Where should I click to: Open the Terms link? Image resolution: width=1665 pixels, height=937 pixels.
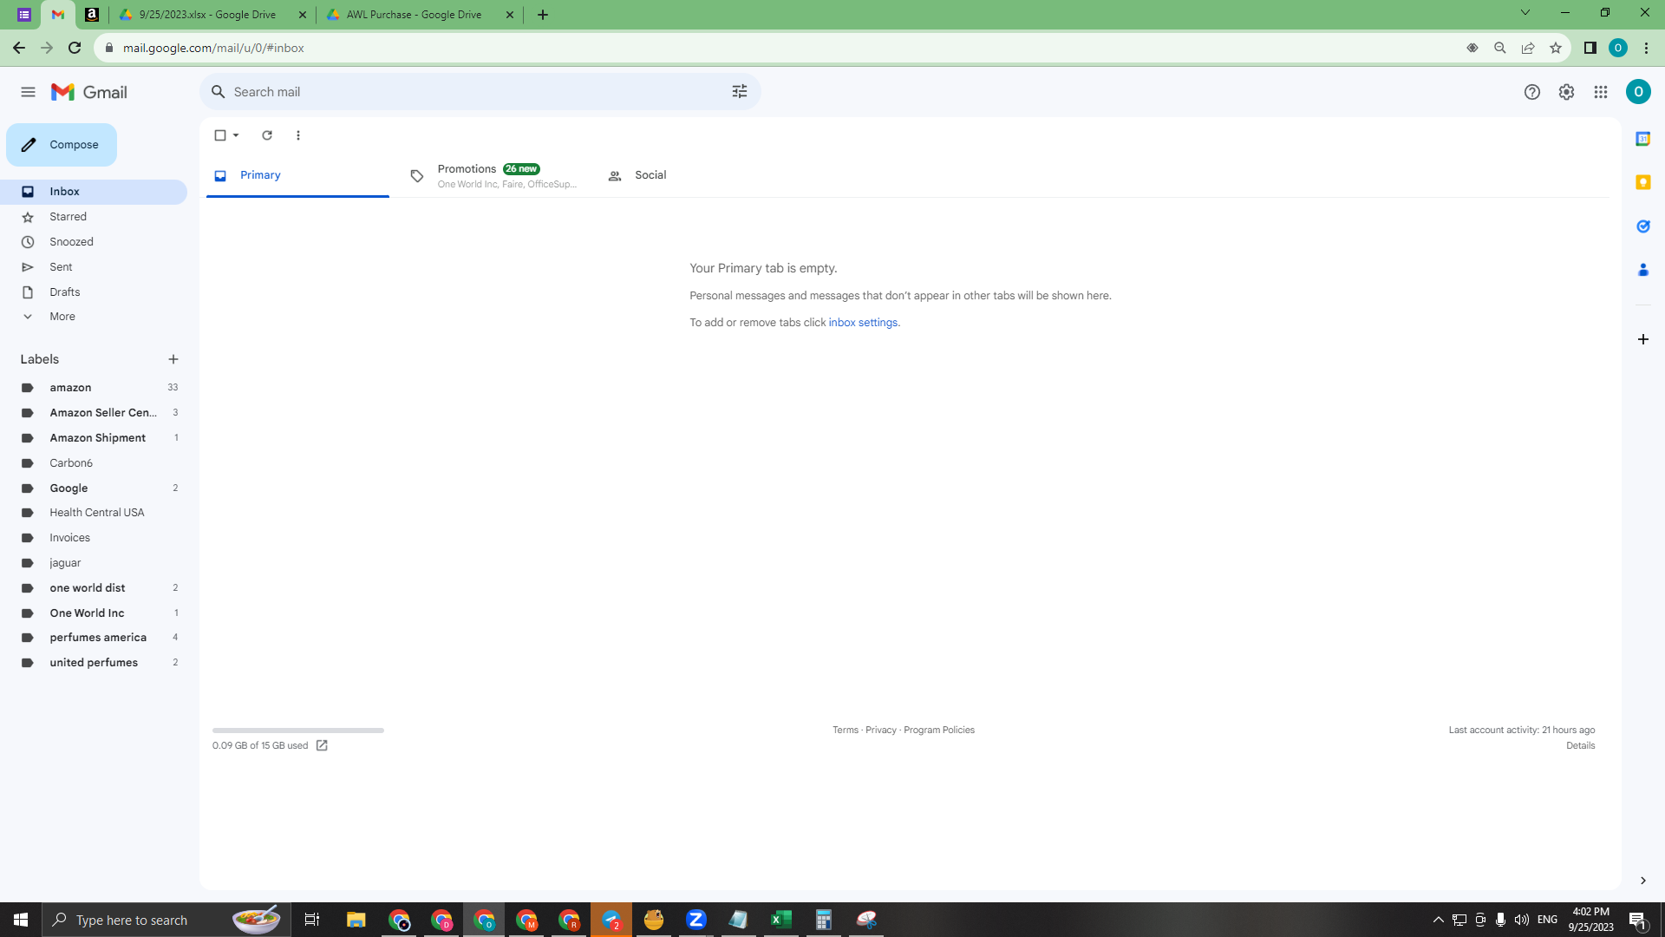[846, 731]
